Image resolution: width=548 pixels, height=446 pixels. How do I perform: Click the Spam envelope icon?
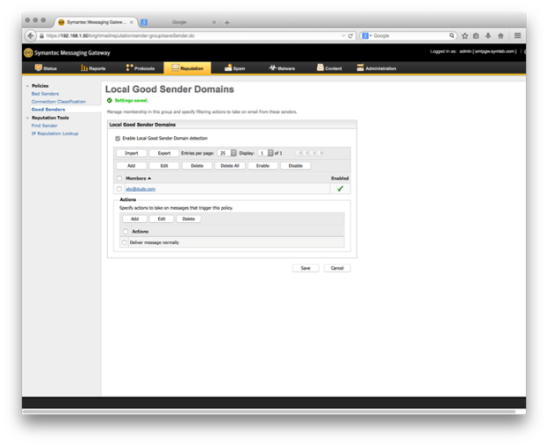click(x=228, y=68)
